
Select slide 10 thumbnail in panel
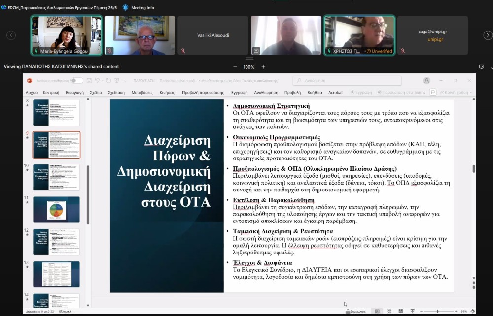pos(56,177)
